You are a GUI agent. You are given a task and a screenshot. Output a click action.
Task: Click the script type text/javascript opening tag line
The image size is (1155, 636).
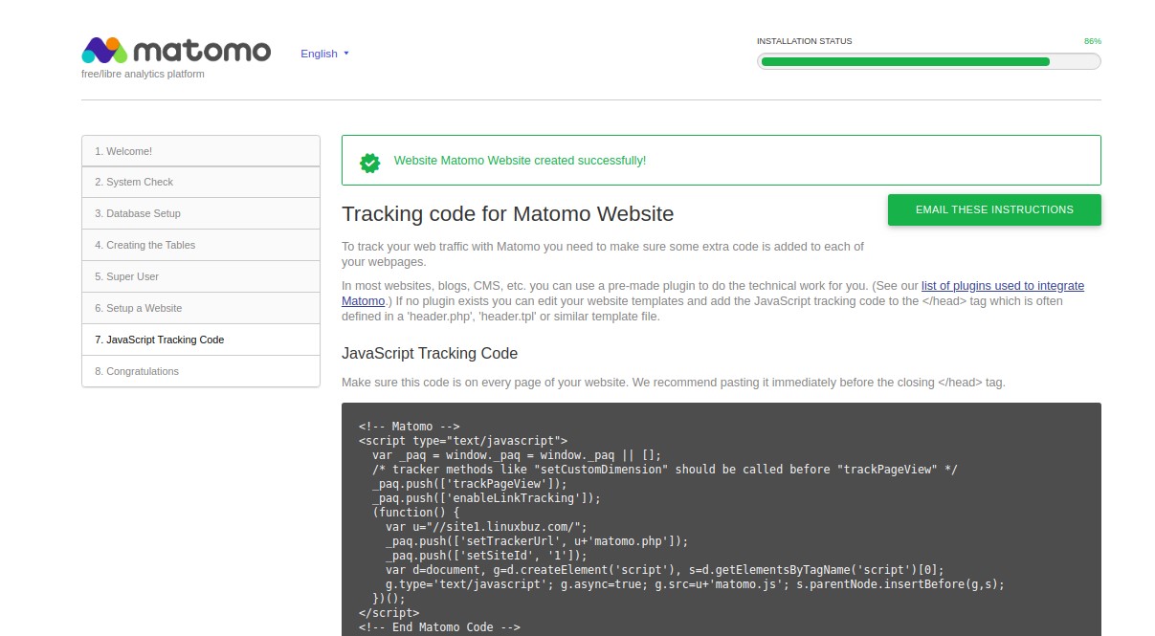463,441
